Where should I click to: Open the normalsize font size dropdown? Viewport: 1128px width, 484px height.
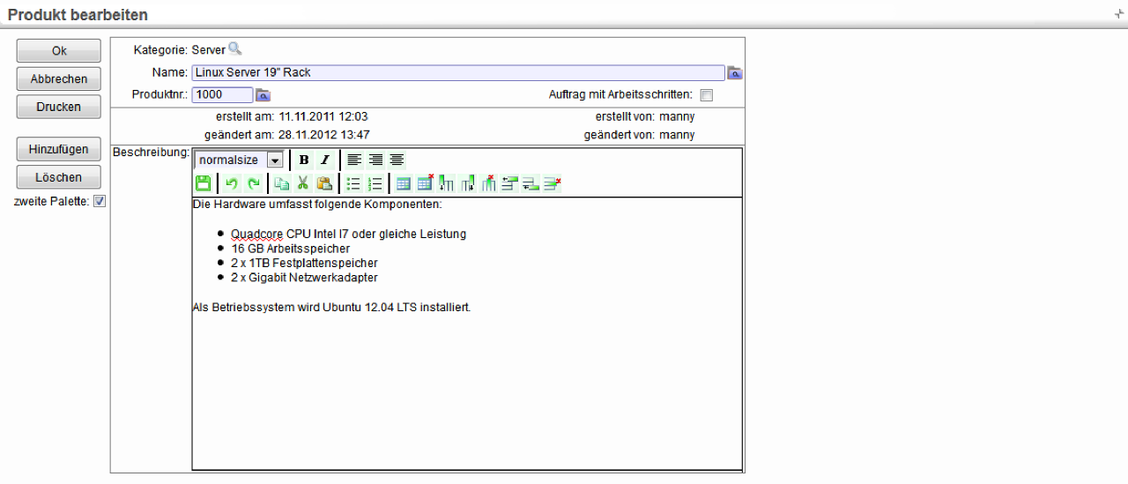(x=274, y=160)
